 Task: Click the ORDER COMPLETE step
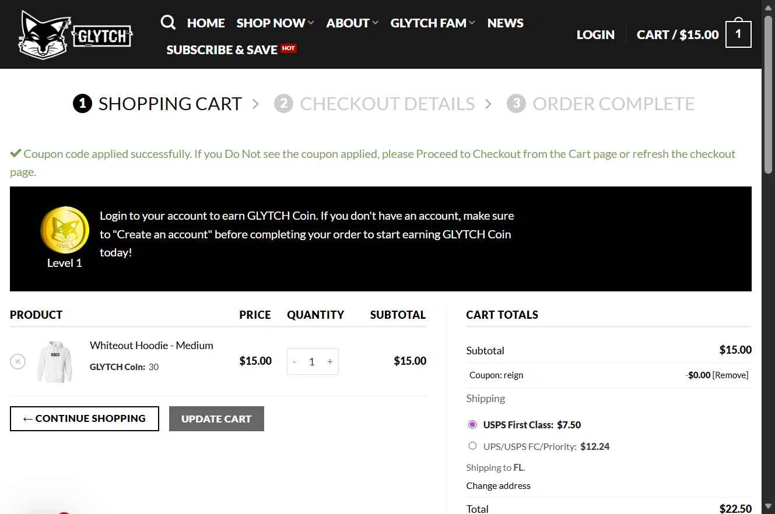coord(601,104)
